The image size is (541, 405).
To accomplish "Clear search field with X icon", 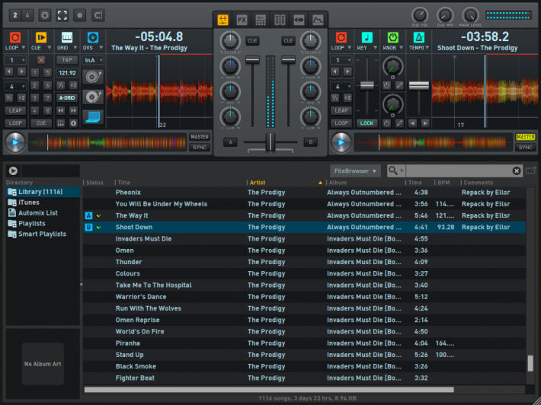I will tap(516, 171).
